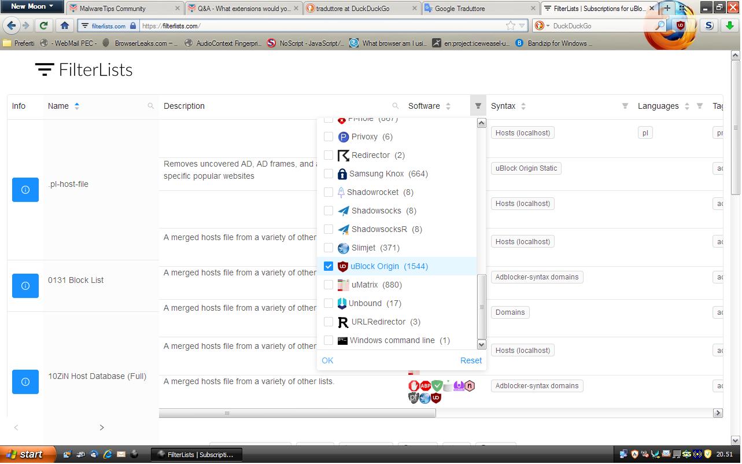Check the uMatrix software filter
Viewport: 742px width, 464px height.
click(x=328, y=285)
